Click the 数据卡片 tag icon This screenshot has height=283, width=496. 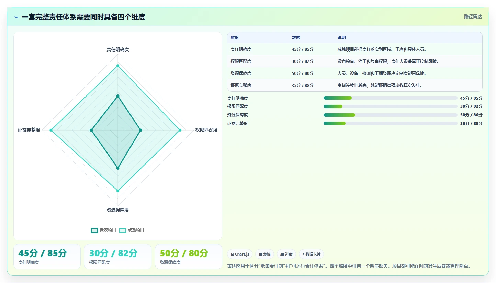(x=303, y=254)
